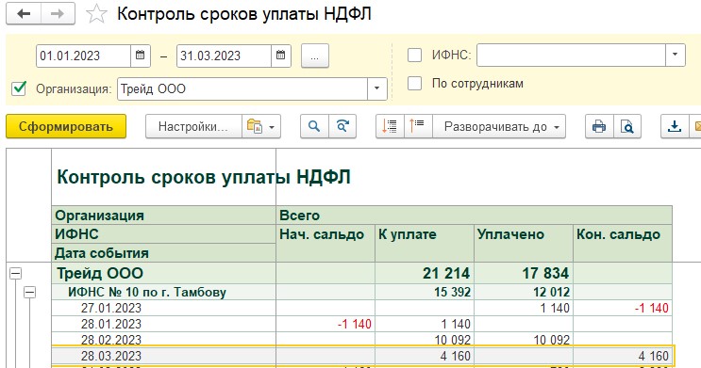Image resolution: width=701 pixels, height=368 pixels.
Task: Click red Нач. сальдо value -1 140
Action: (x=355, y=325)
